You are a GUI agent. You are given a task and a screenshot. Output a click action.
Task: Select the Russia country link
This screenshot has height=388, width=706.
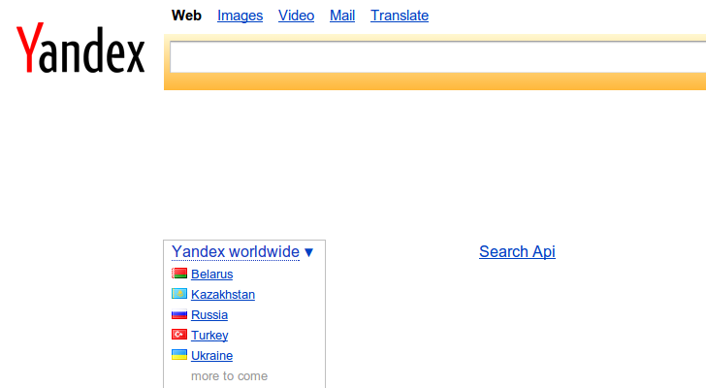tap(209, 315)
